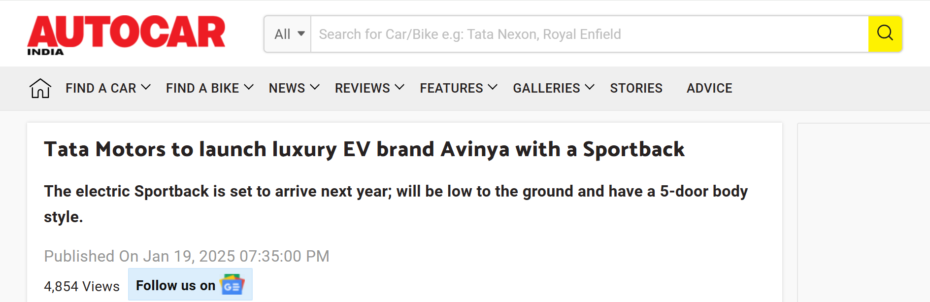Open the Advice menu item

click(x=709, y=88)
